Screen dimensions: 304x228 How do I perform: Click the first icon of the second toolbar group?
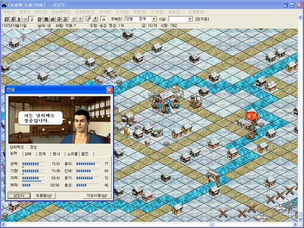click(40, 19)
